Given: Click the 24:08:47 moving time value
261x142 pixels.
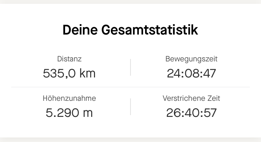Looking at the screenshot, I should coord(191,74).
